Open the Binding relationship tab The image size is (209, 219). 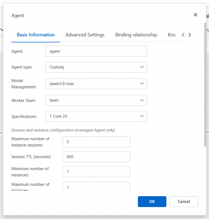click(x=136, y=35)
